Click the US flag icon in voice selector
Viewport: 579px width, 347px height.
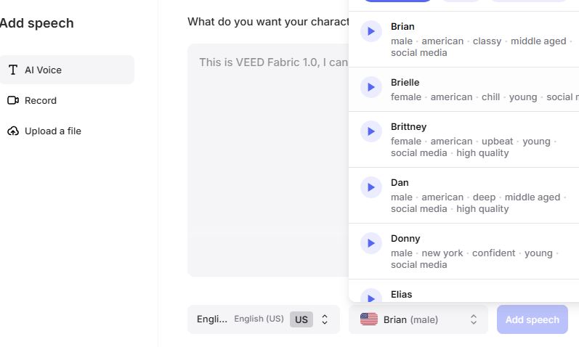369,319
